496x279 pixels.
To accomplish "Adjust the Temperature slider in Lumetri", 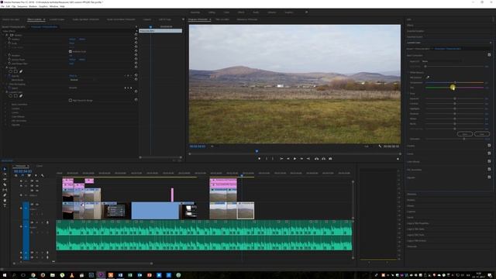I will tap(454, 83).
